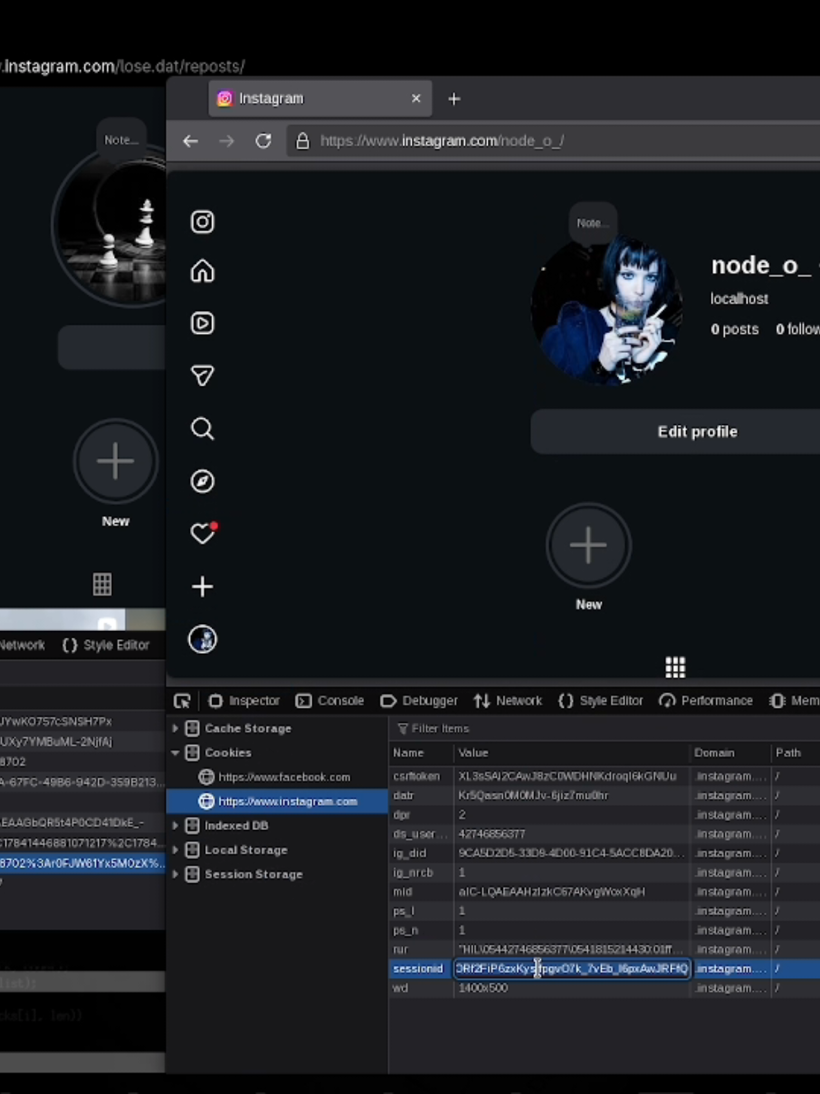Open Style Editor tab in background window
Viewport: 820px width, 1094px height.
(106, 645)
